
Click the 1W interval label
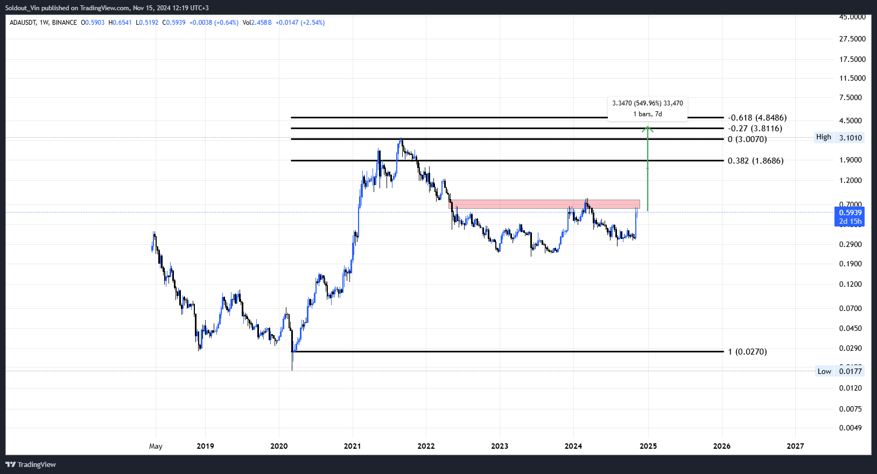coord(44,23)
